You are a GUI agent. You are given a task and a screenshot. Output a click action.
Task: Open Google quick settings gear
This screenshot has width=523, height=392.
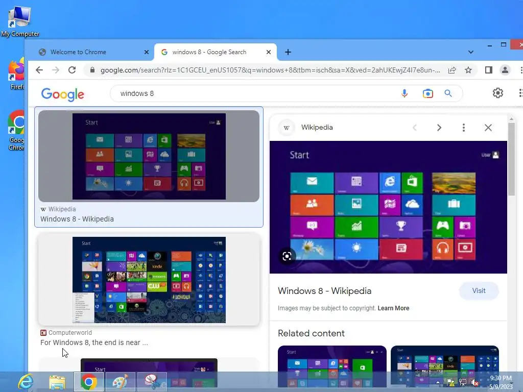point(497,93)
